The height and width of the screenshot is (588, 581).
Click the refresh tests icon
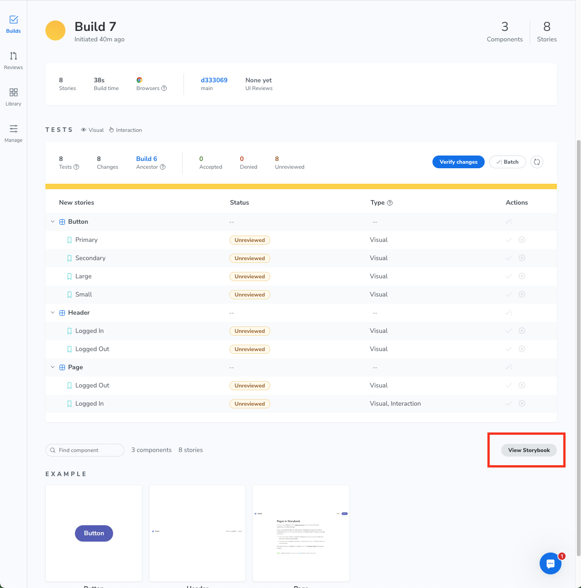coord(537,162)
